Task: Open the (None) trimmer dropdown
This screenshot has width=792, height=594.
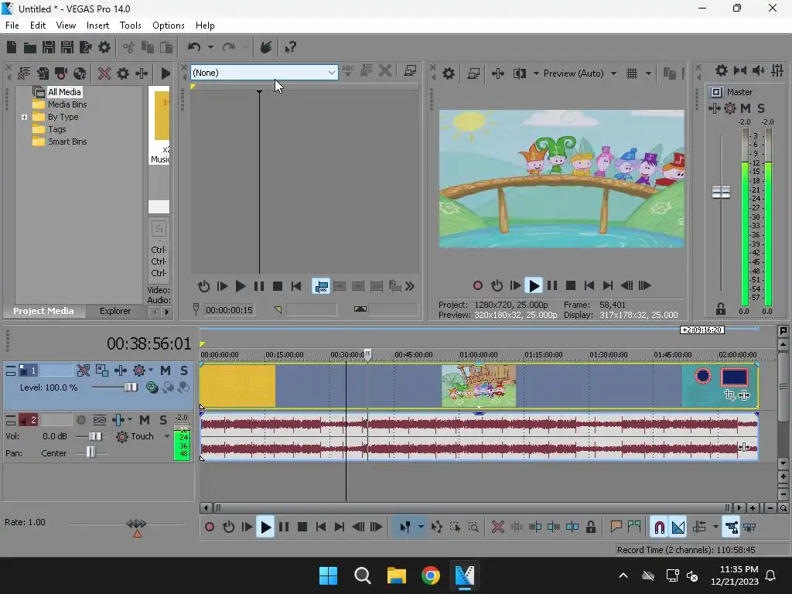Action: click(265, 73)
